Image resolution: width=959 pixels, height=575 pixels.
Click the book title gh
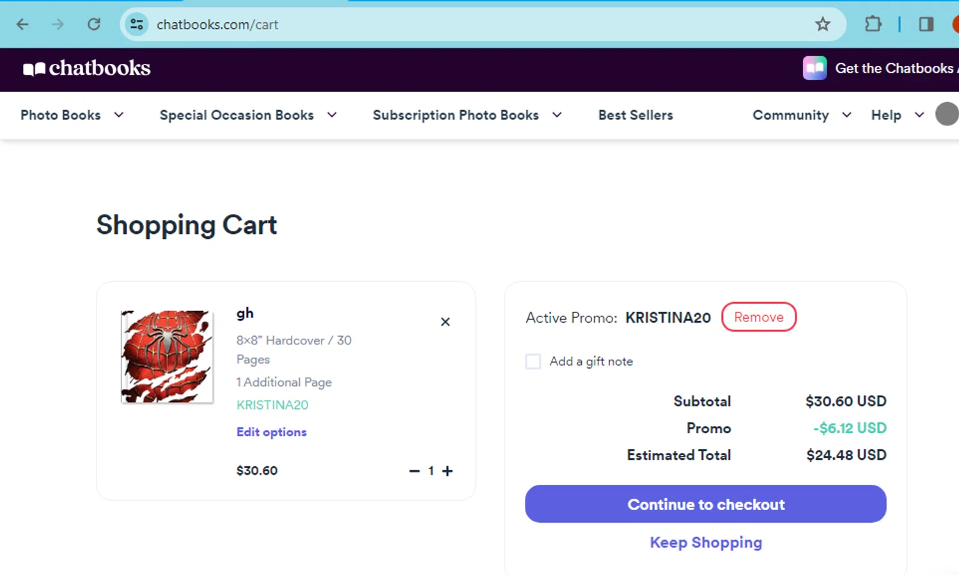coord(245,314)
